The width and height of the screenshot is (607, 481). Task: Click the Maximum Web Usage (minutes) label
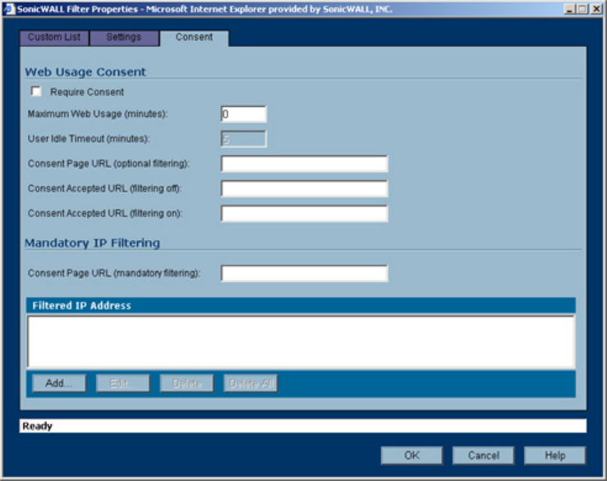click(98, 114)
